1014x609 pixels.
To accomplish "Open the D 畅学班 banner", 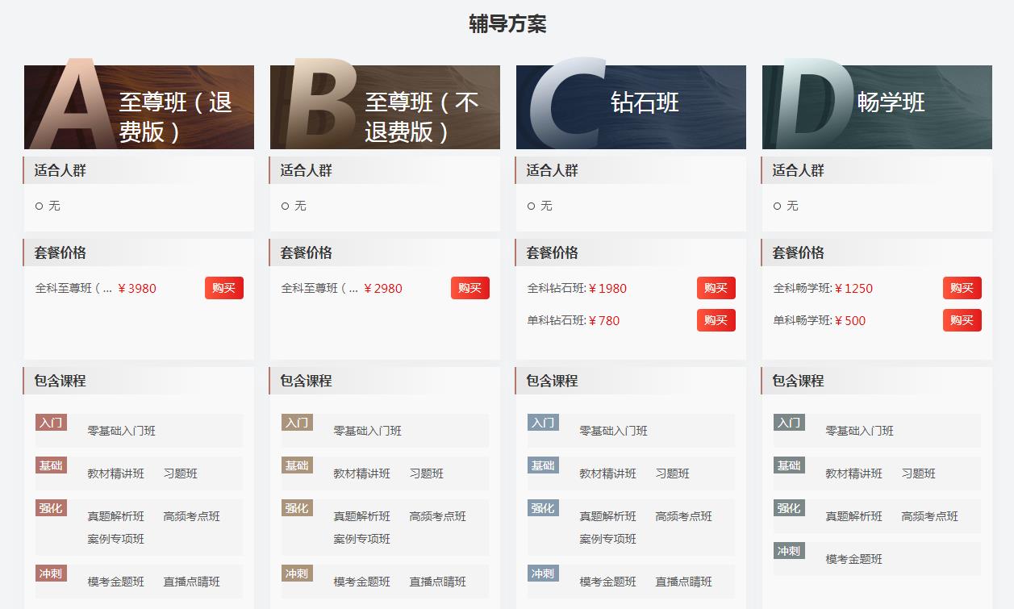I will pos(877,107).
